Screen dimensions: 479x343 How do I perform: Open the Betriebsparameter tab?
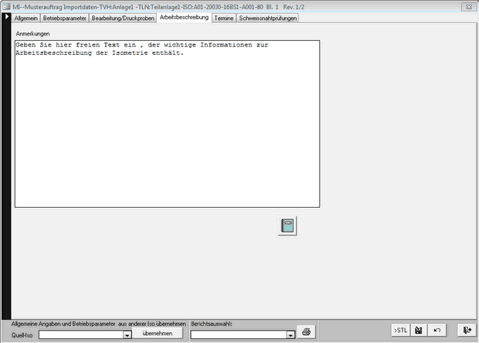(x=65, y=17)
